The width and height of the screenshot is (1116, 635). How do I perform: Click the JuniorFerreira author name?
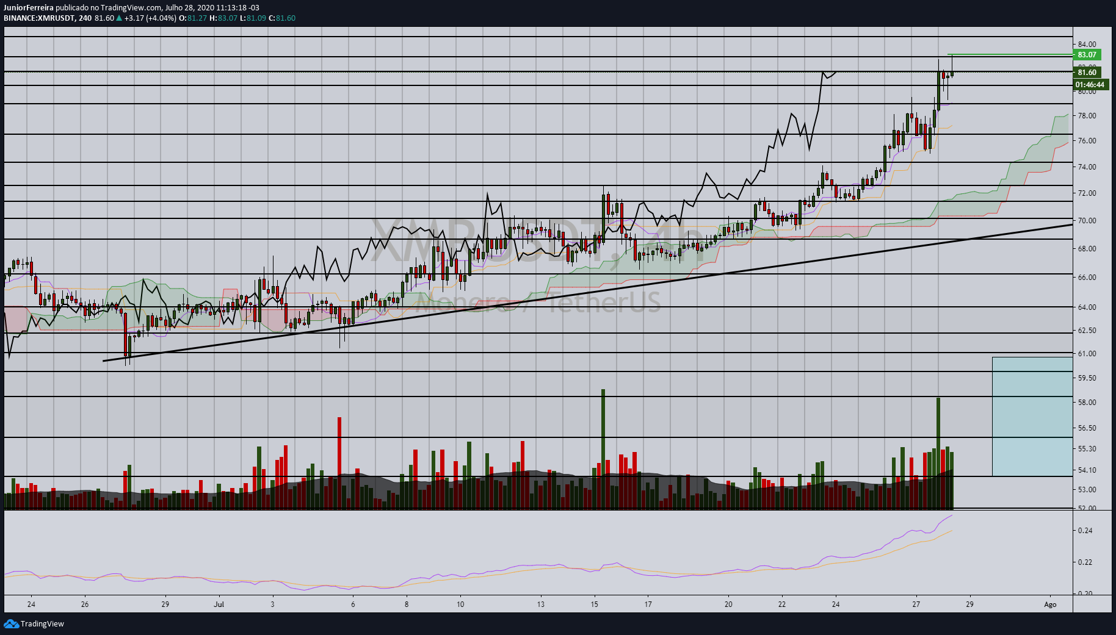point(28,8)
